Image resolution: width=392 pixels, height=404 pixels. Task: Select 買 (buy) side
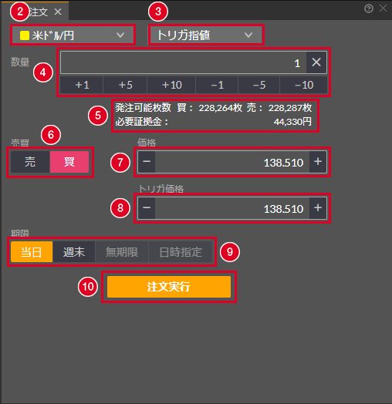click(69, 162)
